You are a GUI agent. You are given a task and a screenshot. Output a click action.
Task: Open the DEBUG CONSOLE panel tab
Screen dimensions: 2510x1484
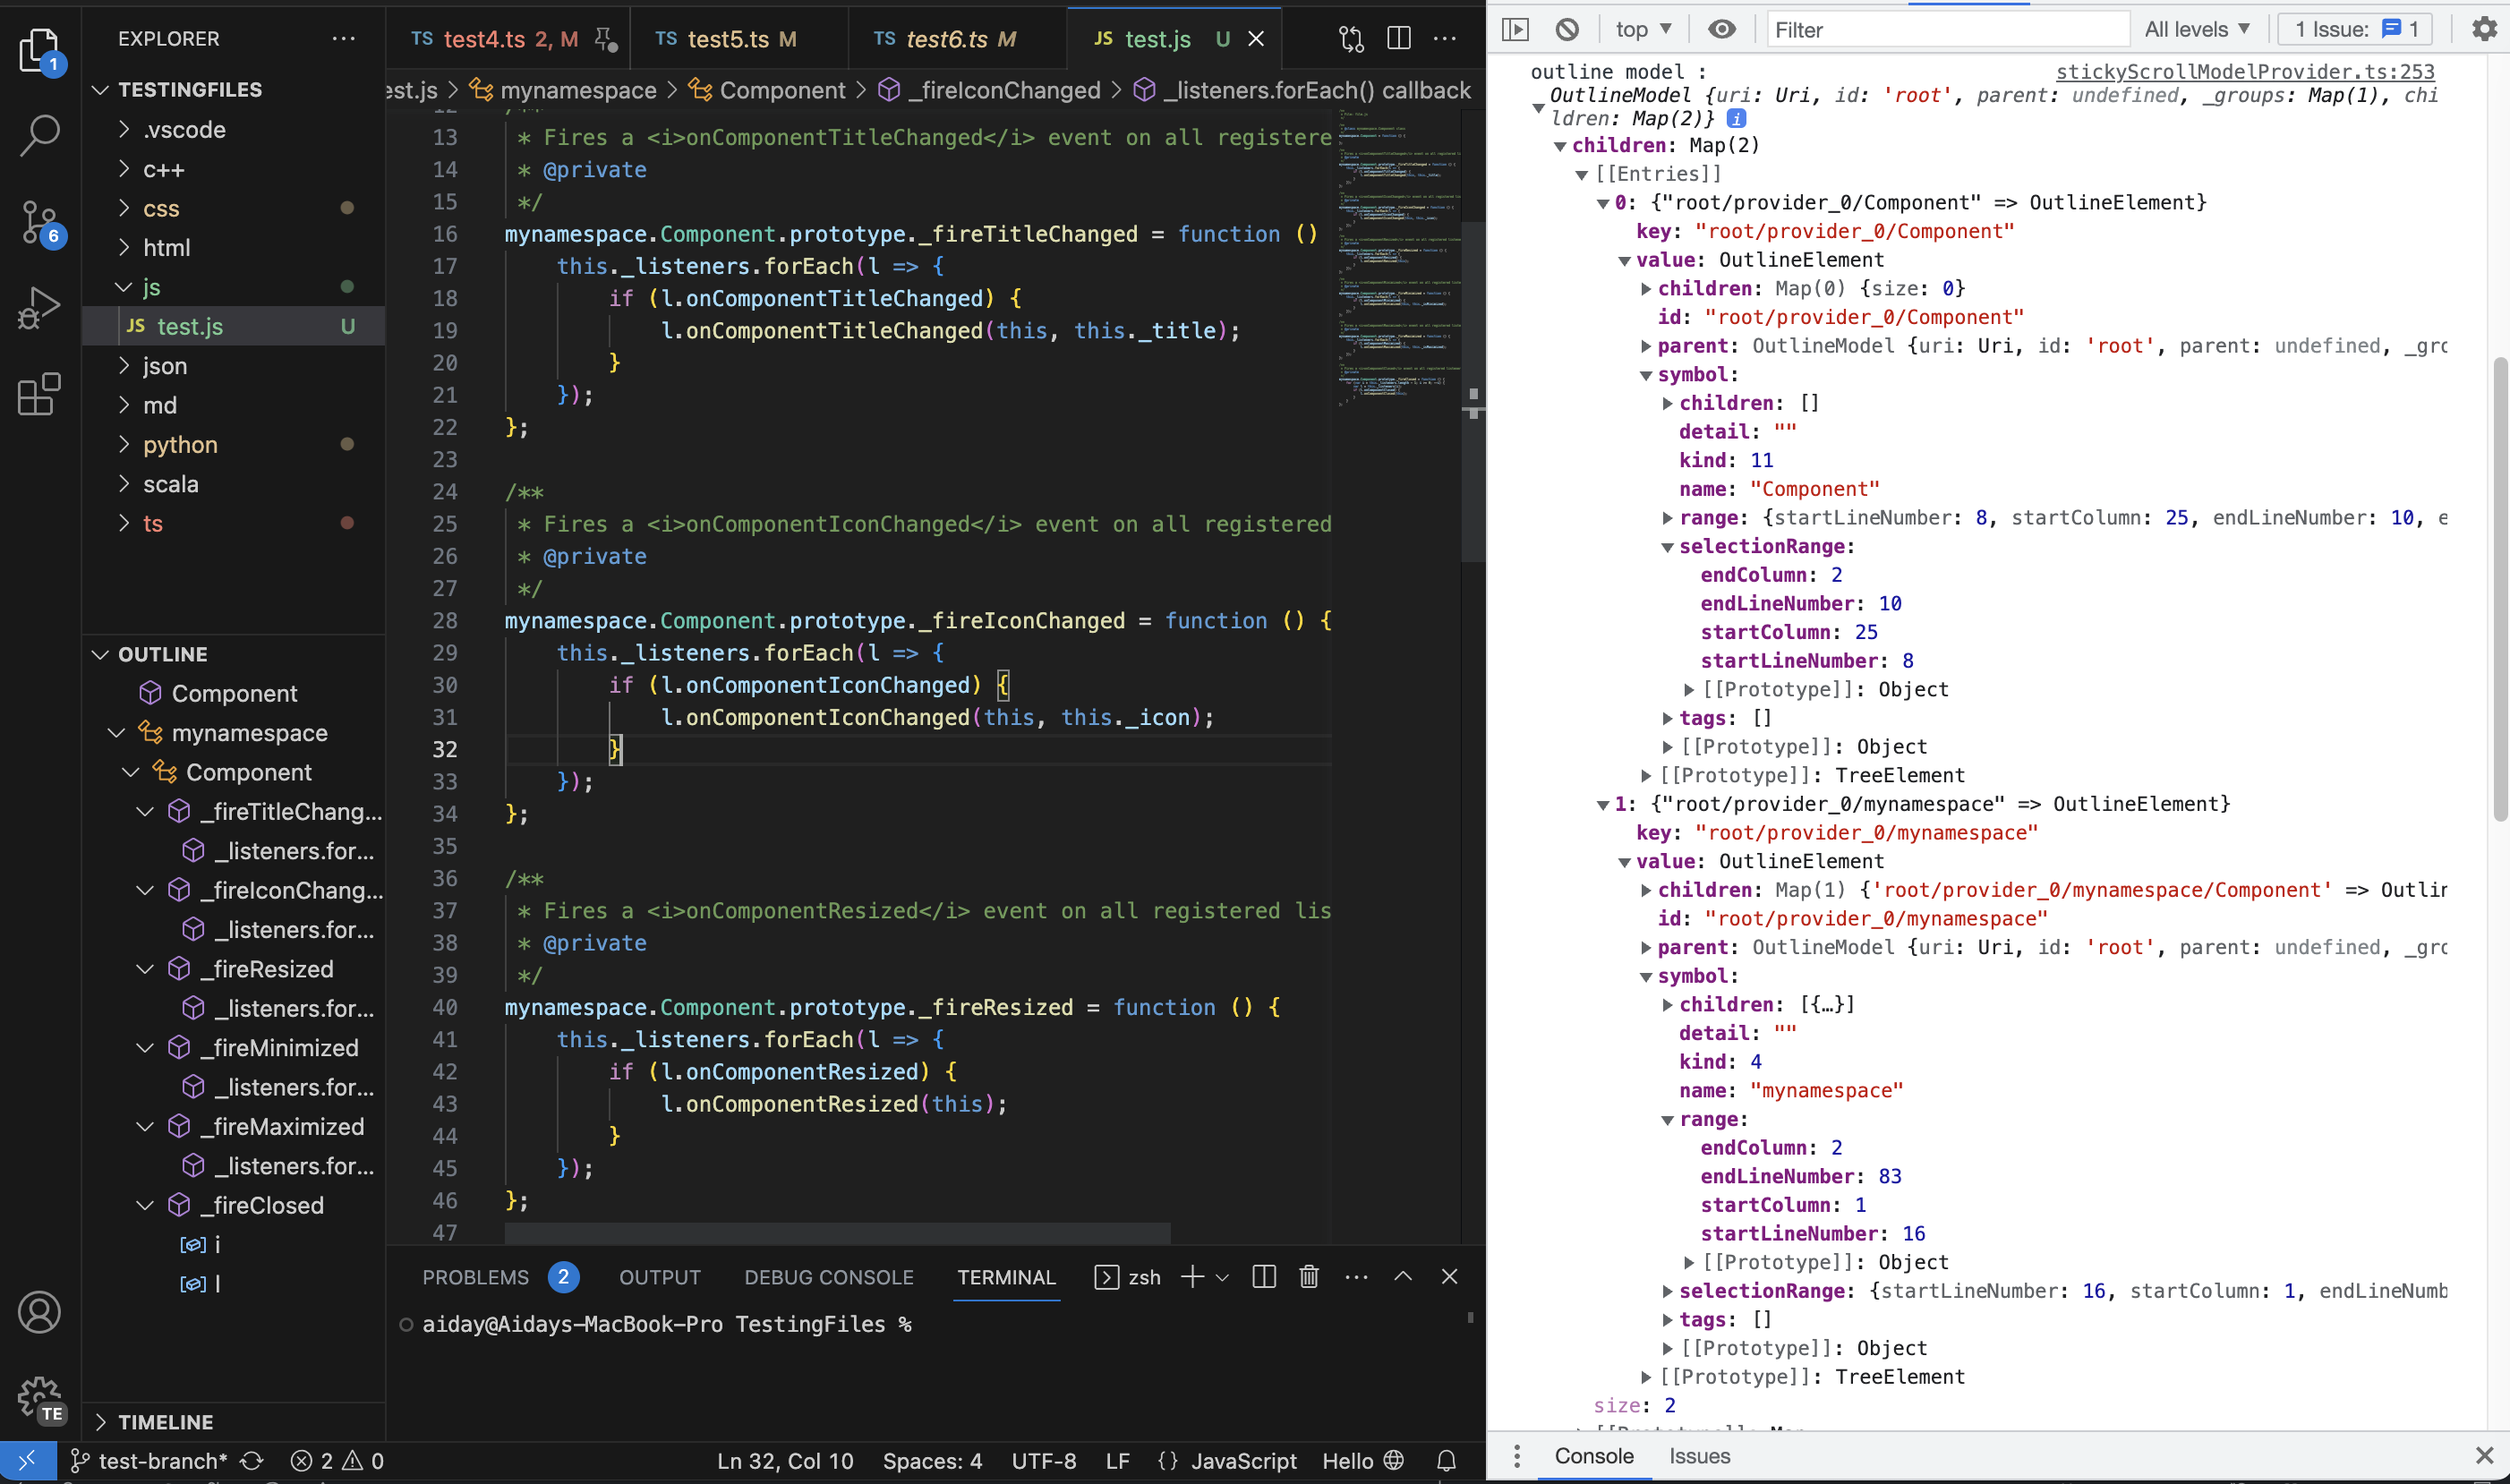(x=828, y=1277)
